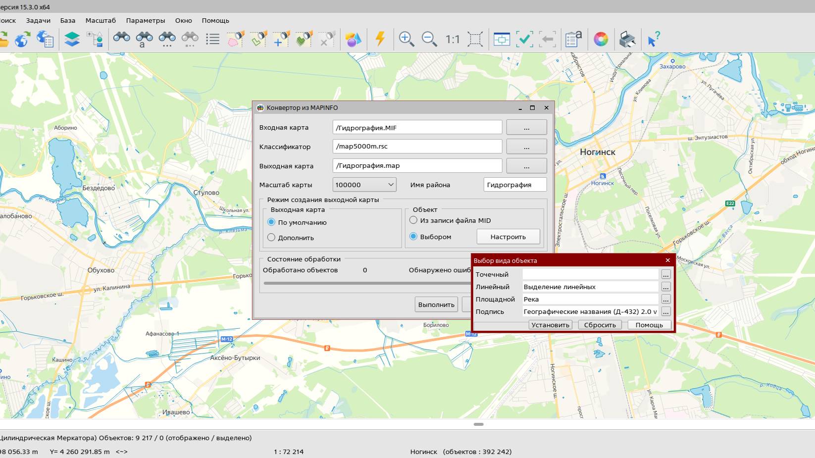The height and width of the screenshot is (458, 815).
Task: Click the 1:1 scale toolbar icon
Action: (452, 39)
